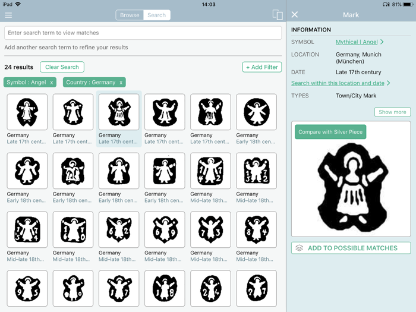
Task: Select the oval angel mark numbered 2 7
Action: 256,289
